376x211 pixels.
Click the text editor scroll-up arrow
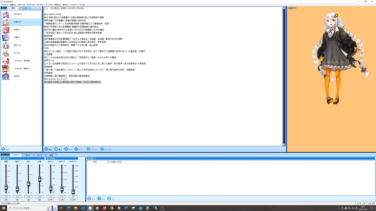click(284, 8)
